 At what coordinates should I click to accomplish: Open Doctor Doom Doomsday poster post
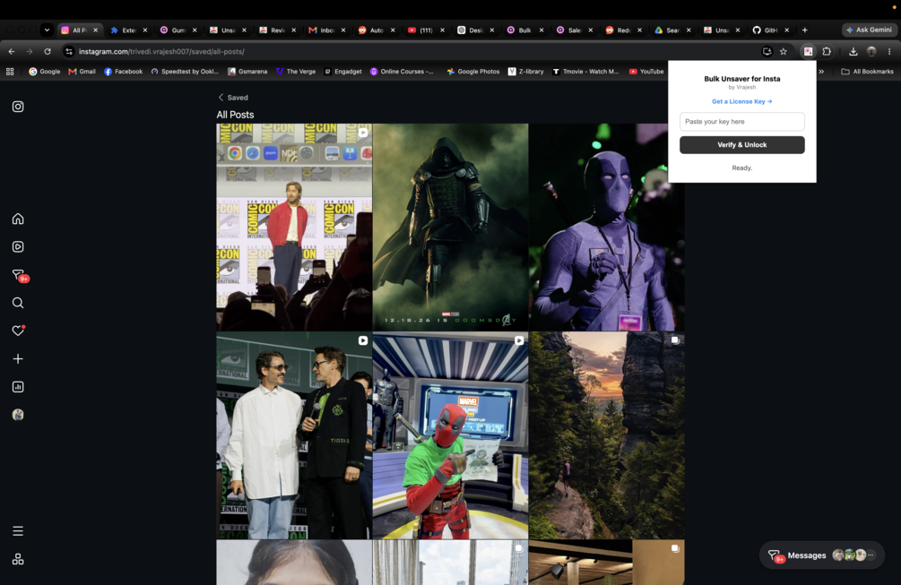coord(450,228)
